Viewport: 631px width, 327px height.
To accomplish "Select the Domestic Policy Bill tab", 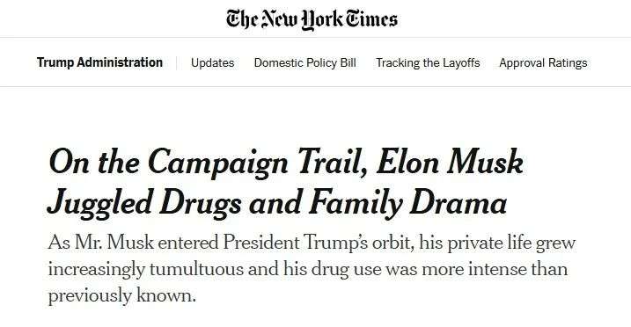I will (305, 63).
